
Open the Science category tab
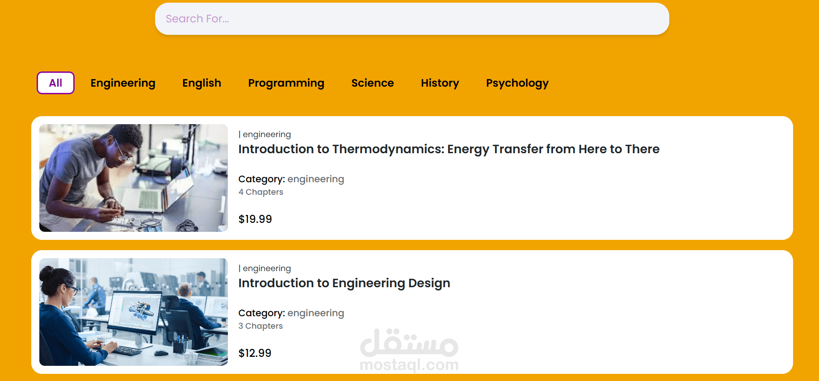click(x=372, y=83)
